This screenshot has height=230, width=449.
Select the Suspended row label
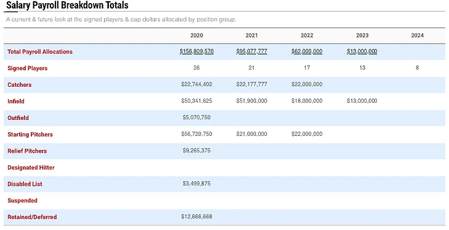[x=22, y=200]
